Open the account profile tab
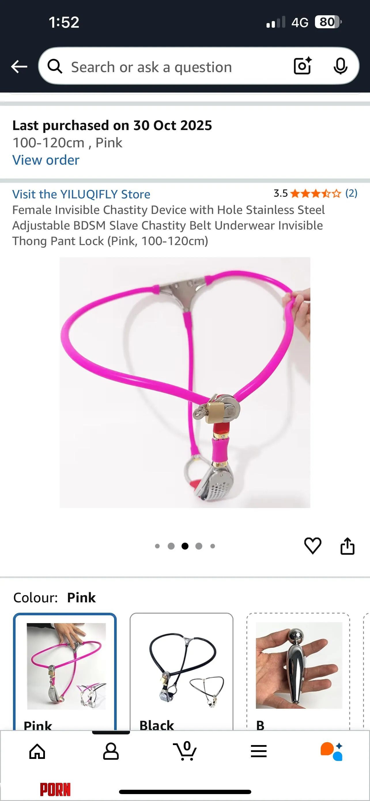The height and width of the screenshot is (801, 370). [111, 752]
